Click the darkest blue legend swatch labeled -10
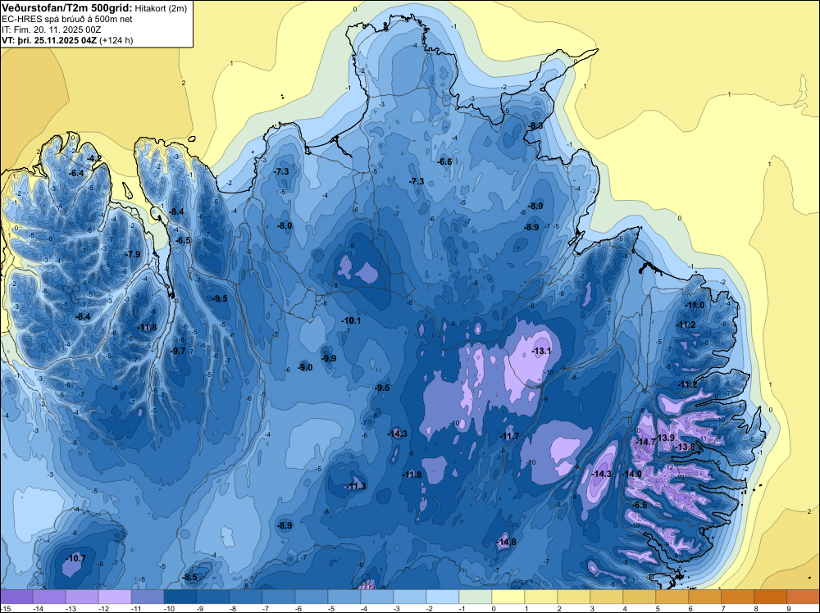 coord(180,597)
